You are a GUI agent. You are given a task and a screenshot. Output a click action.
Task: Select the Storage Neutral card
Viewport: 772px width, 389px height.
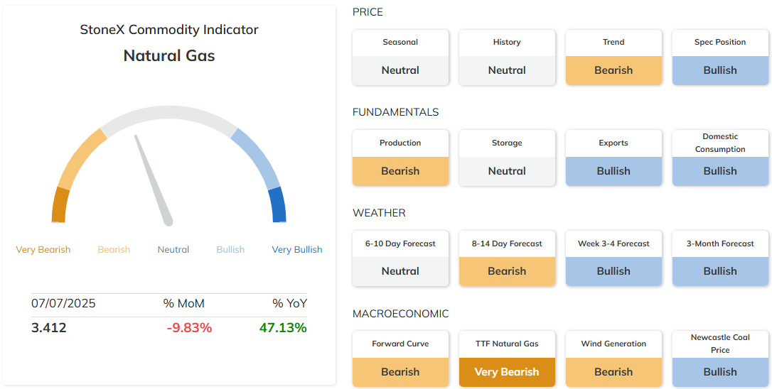coord(507,158)
